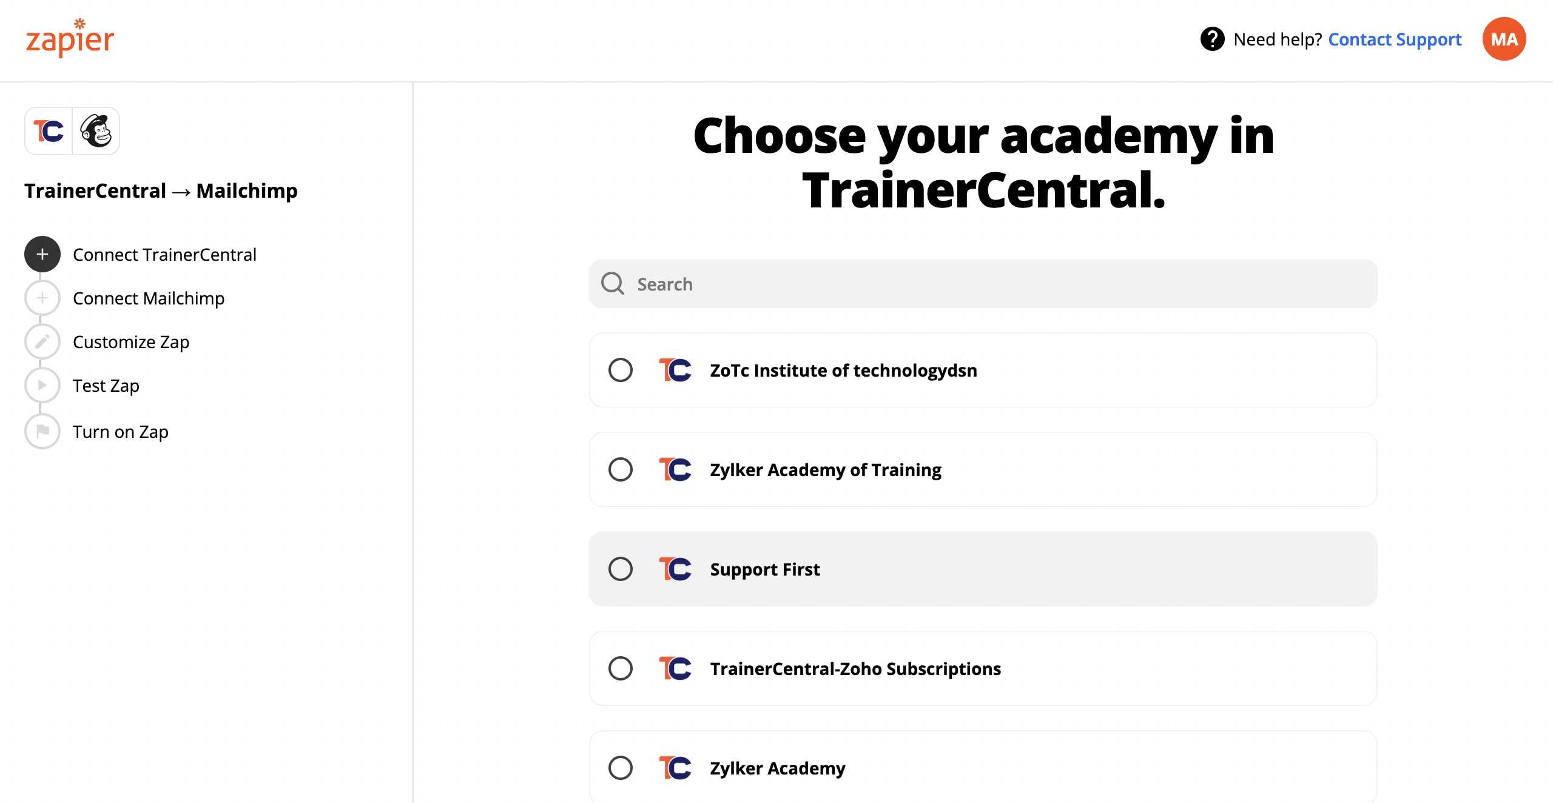Click the TrainerCentral app icon in sidebar
Image resolution: width=1553 pixels, height=803 pixels.
pos(49,131)
